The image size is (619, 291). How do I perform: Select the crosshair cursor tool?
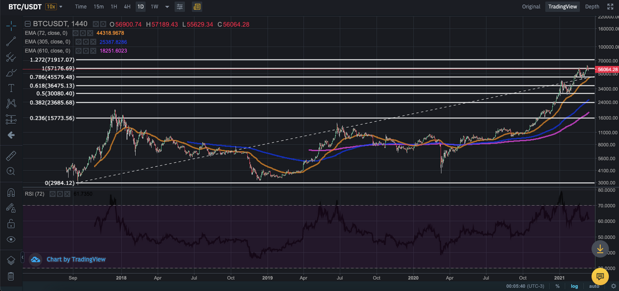[11, 26]
